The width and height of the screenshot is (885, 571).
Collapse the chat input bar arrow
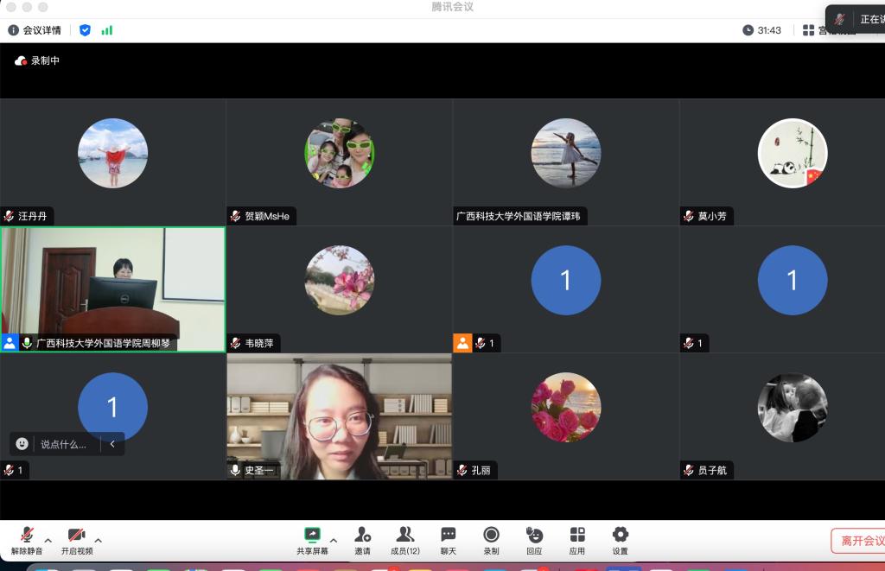(112, 444)
